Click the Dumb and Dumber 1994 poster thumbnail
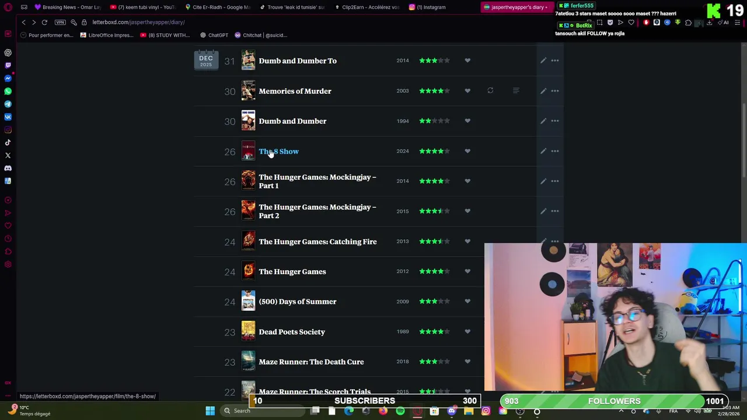The image size is (747, 420). point(248,121)
